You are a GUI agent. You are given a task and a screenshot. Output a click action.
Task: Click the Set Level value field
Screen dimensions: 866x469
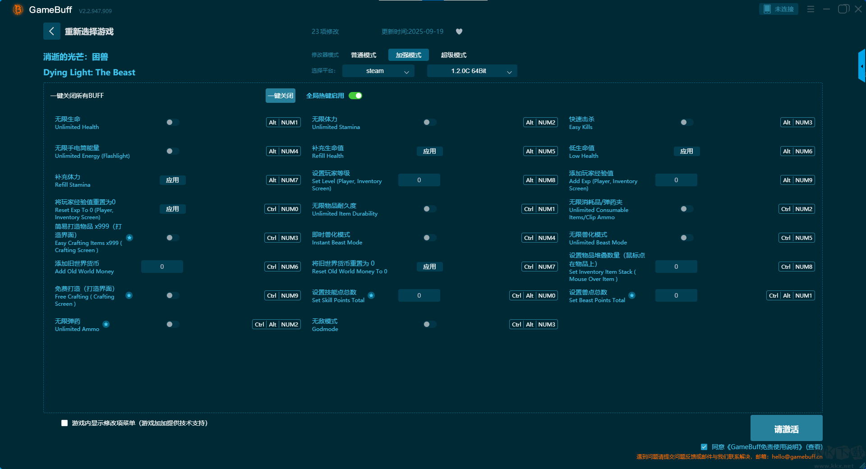[419, 180]
